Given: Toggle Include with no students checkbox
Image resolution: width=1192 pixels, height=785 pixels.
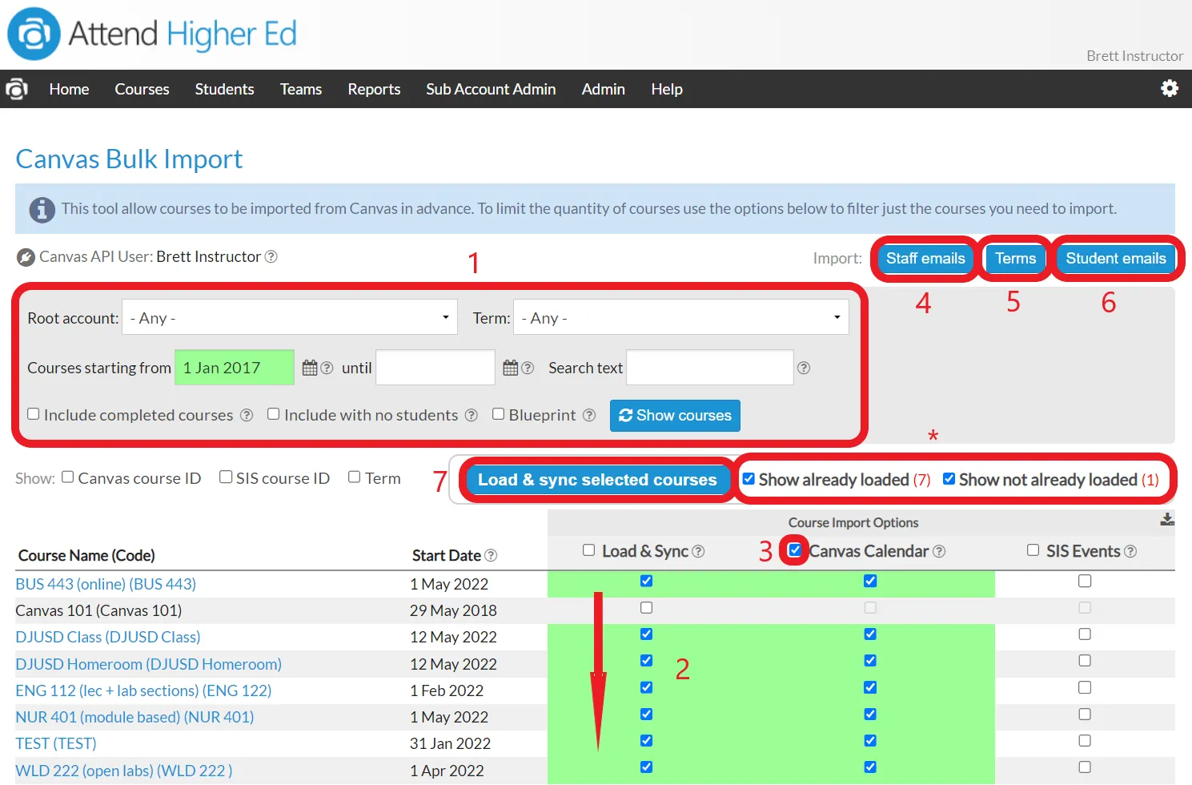Looking at the screenshot, I should 274,414.
